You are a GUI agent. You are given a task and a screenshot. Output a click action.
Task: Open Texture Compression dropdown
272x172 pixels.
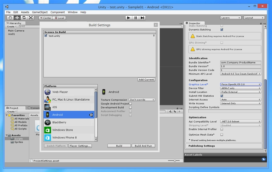pyautogui.click(x=142, y=100)
